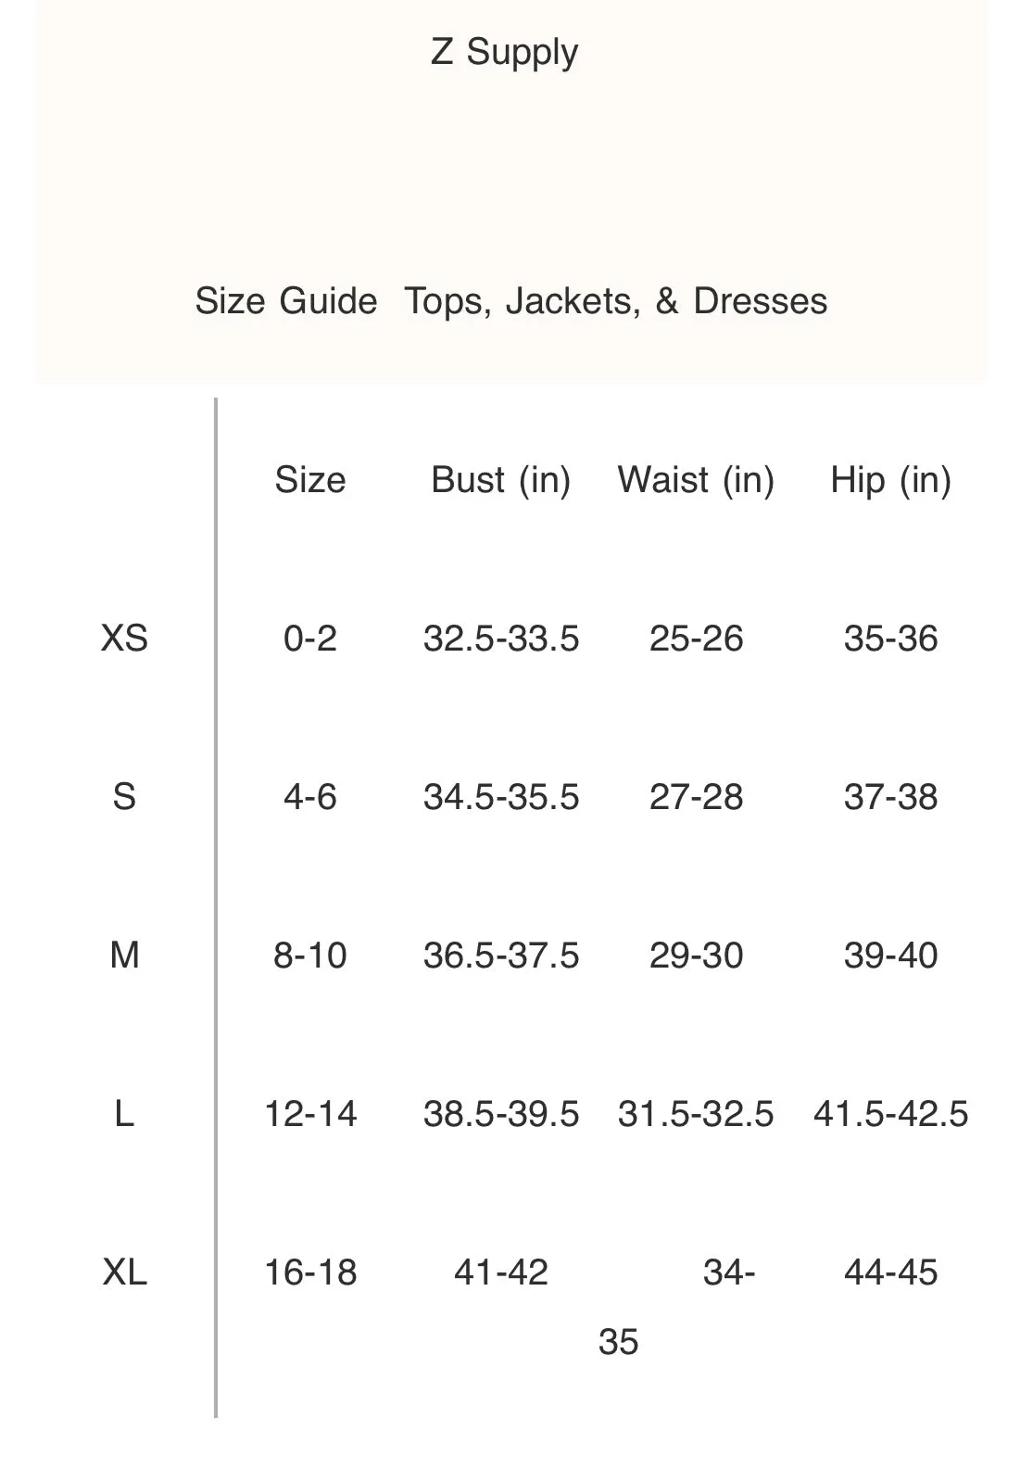The image size is (1033, 1481).
Task: Click the 39-40 hip measurement
Action: pyautogui.click(x=891, y=955)
